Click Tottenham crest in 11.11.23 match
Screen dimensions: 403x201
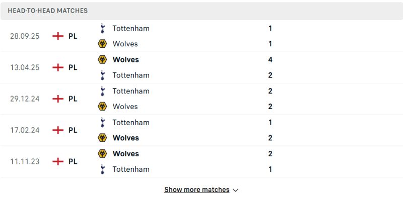point(102,169)
